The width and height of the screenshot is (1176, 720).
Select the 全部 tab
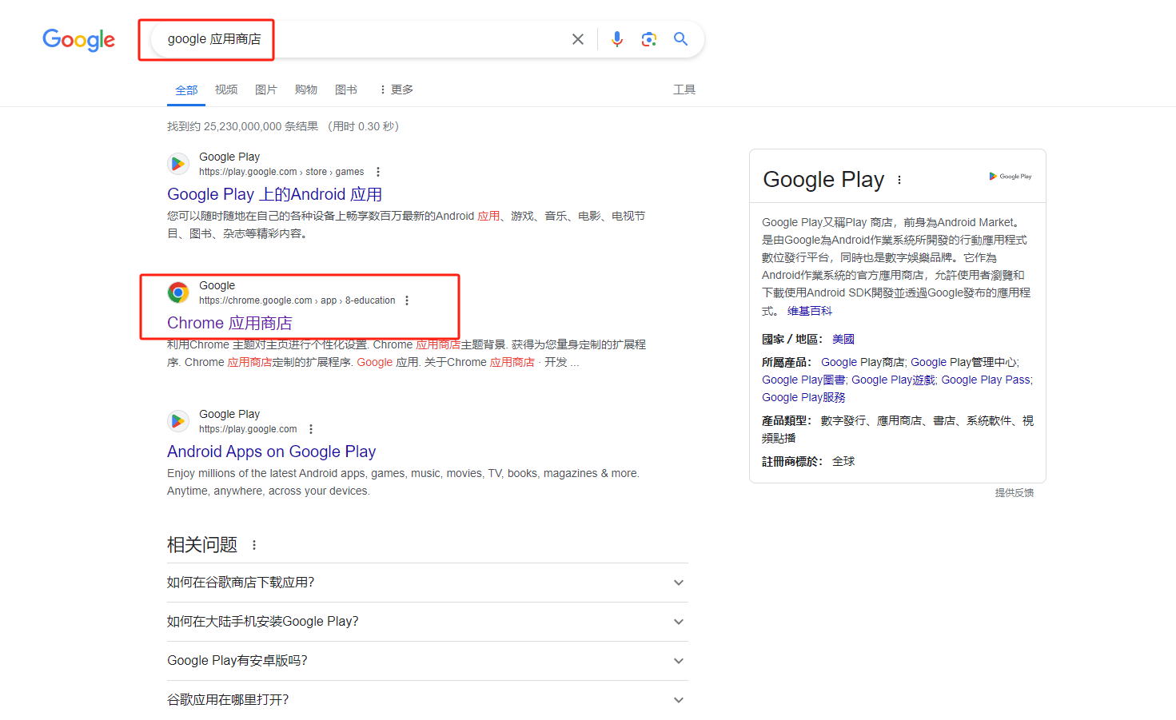pos(186,90)
